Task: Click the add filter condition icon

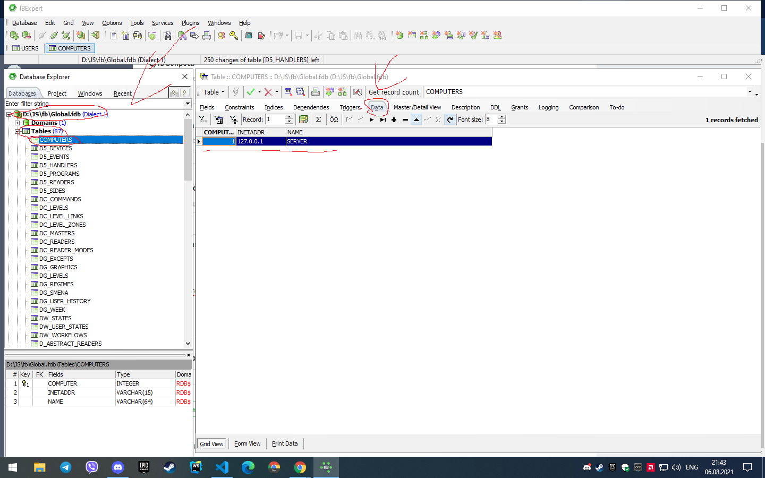Action: click(x=233, y=119)
